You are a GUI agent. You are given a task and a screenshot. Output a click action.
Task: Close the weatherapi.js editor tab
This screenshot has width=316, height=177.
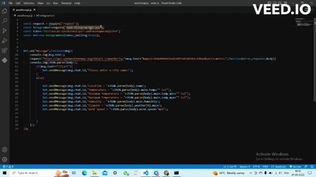coord(35,10)
